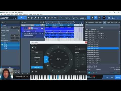
Task: Close the Chord Selector window
Action: (86, 42)
